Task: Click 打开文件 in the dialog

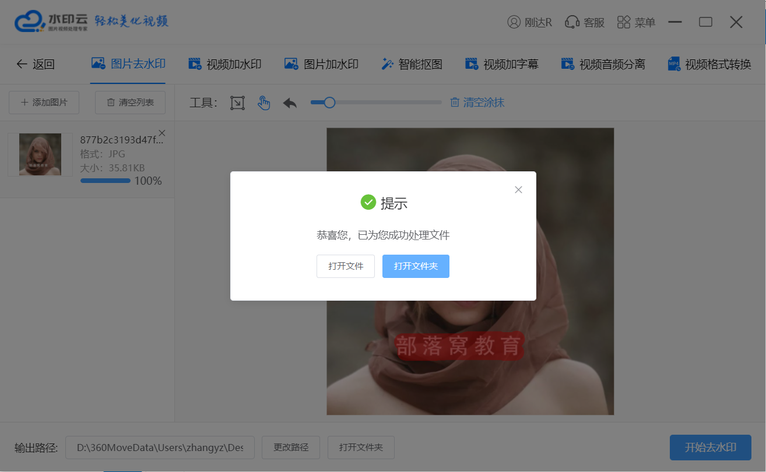Action: pos(346,266)
